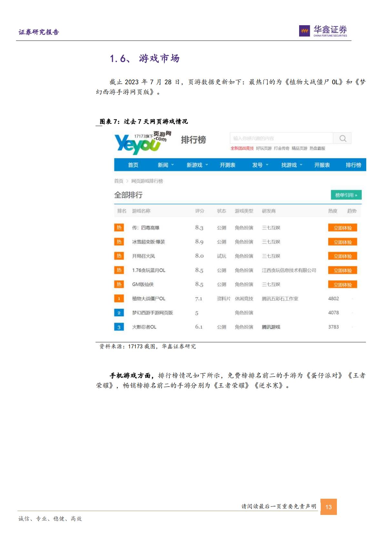
Task: Open the 发号 dropdown menu
Action: pyautogui.click(x=260, y=165)
